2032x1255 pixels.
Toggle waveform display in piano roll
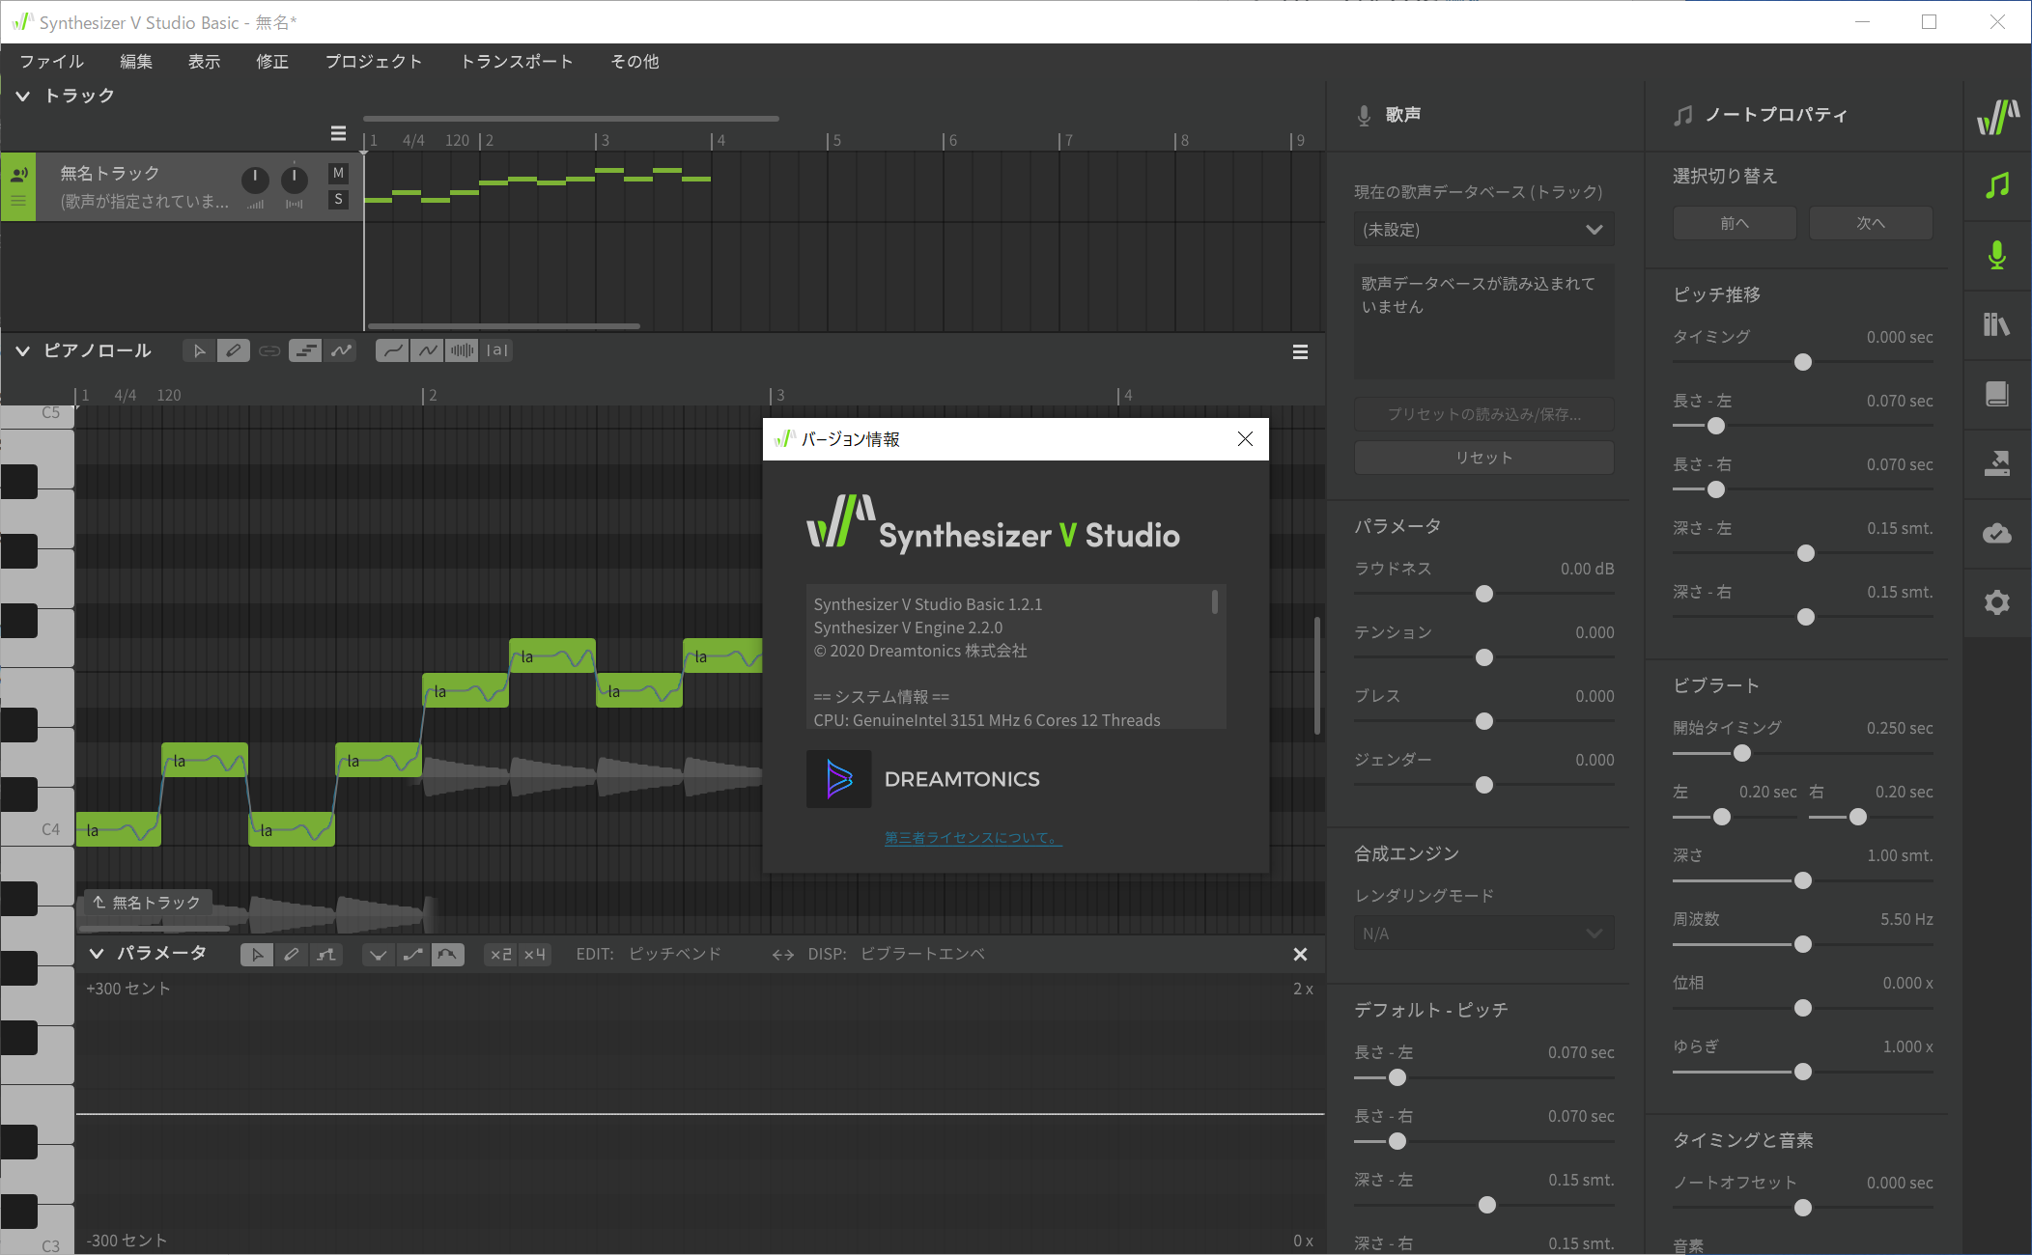tap(462, 350)
